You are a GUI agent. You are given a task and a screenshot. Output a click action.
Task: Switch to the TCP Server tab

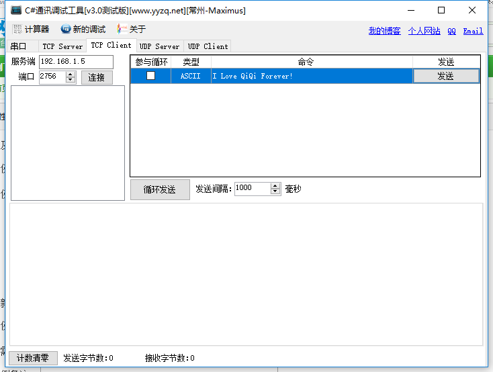pos(62,46)
